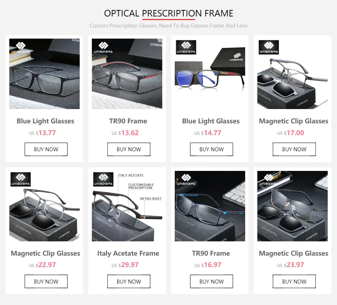
Task: Click the US $14.77 price
Action: 208,133
